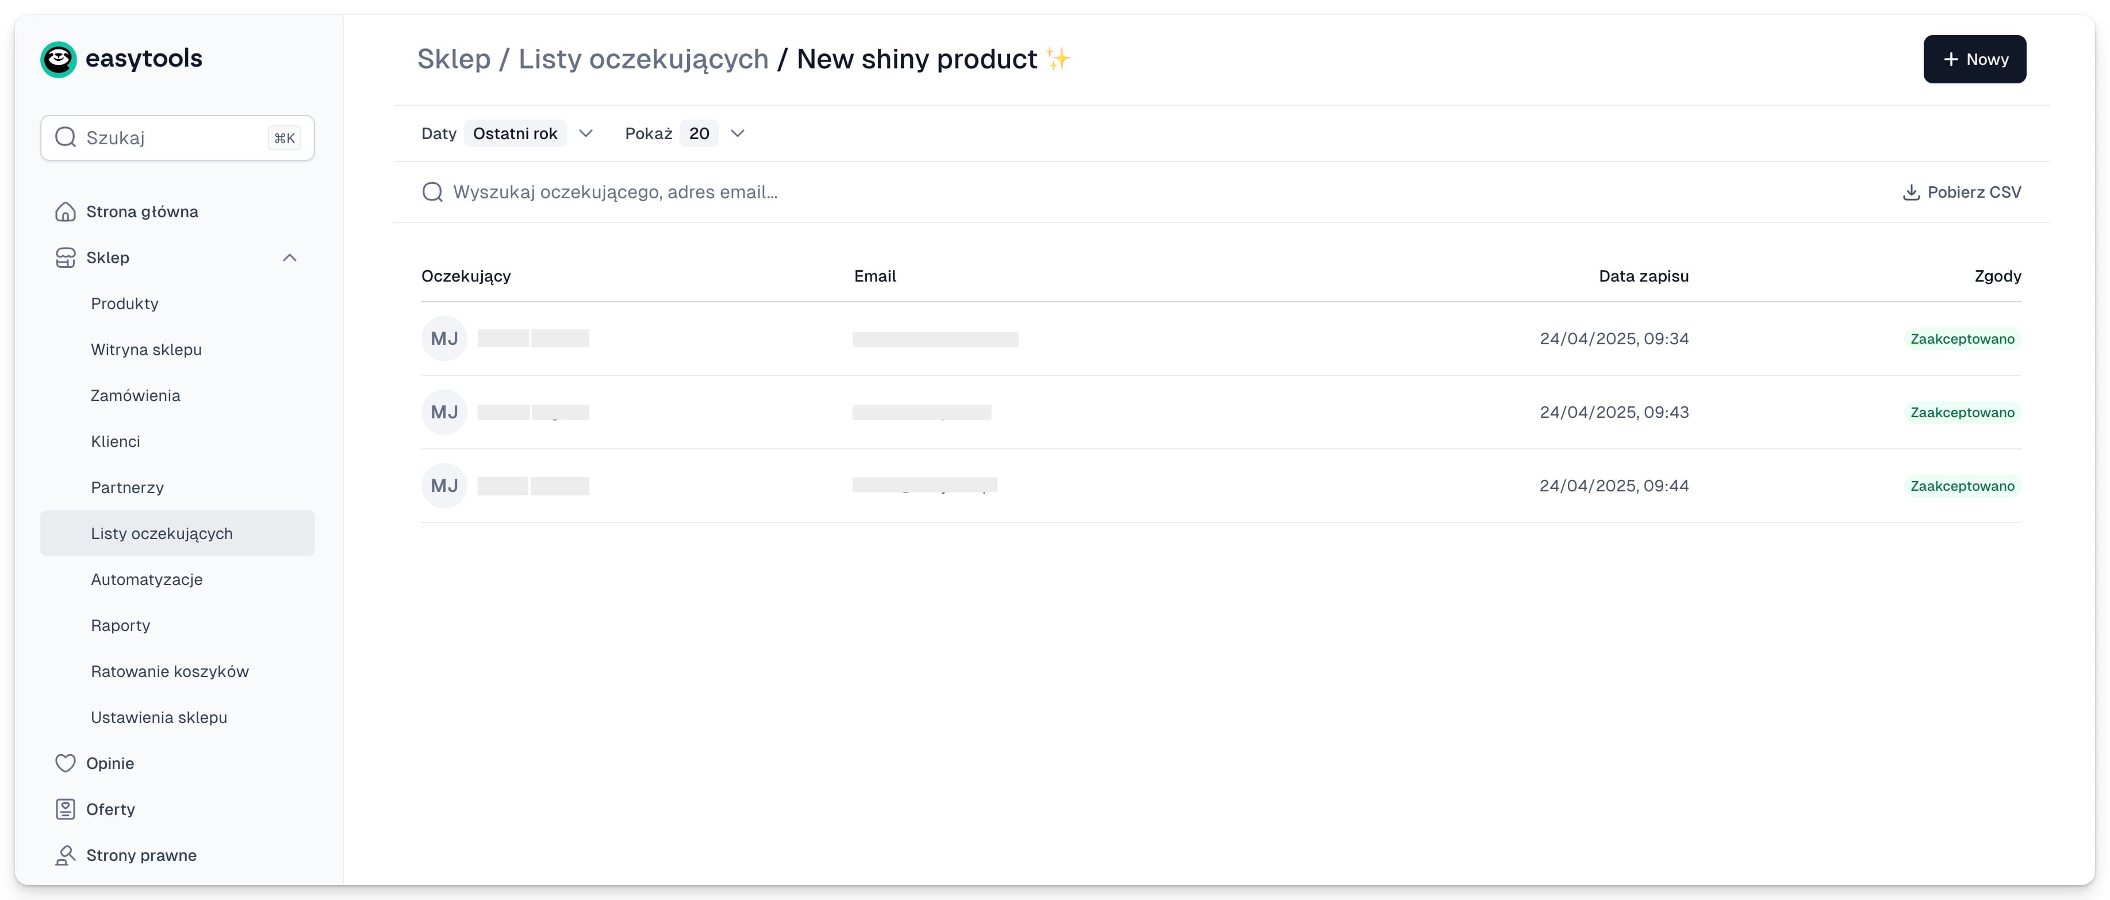
Task: Click the Strony prawne person icon
Action: [66, 855]
